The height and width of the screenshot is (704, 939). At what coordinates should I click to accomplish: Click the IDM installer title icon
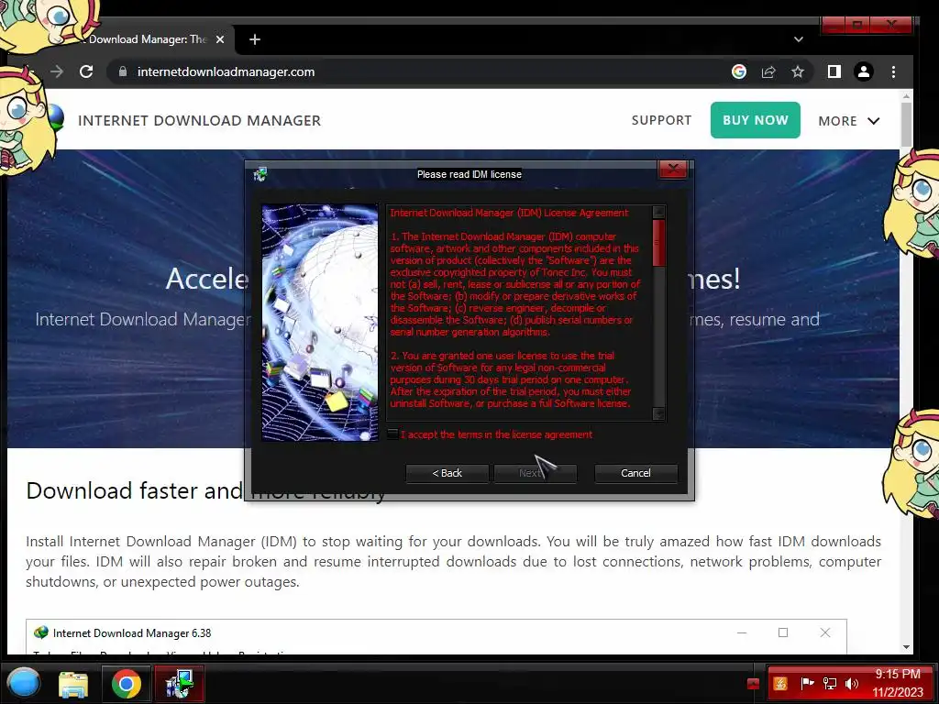260,174
